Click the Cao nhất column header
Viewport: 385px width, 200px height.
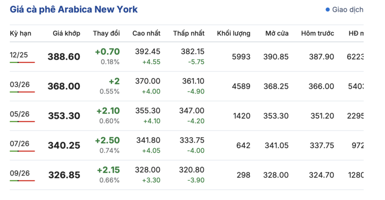(x=147, y=33)
